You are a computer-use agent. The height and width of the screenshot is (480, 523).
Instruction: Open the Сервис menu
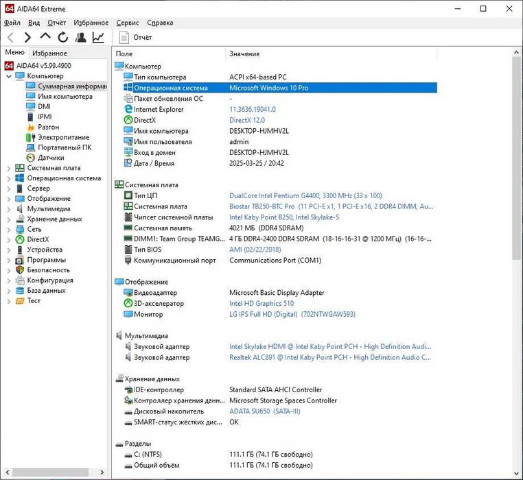(x=128, y=23)
